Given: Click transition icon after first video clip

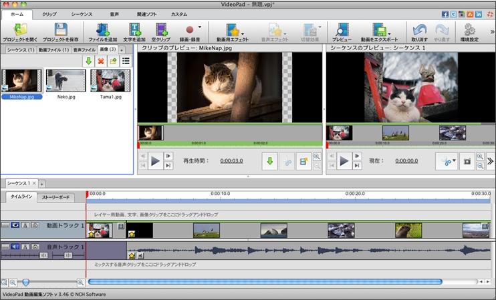Looking at the screenshot, I should click(x=120, y=226).
